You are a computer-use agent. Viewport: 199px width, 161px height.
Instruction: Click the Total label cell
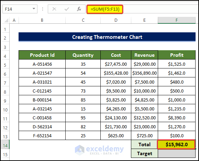tap(144, 144)
